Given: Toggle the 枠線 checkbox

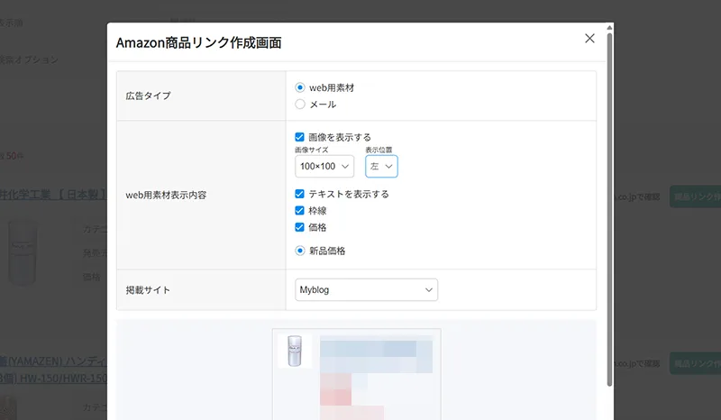Looking at the screenshot, I should [299, 210].
